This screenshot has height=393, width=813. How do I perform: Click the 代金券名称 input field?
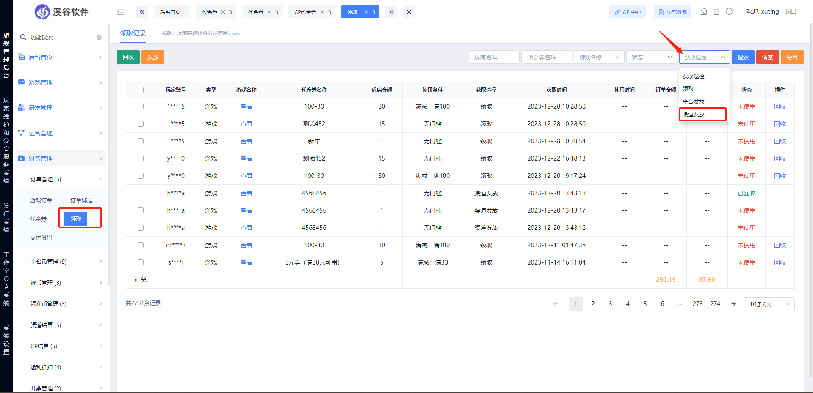tap(547, 57)
